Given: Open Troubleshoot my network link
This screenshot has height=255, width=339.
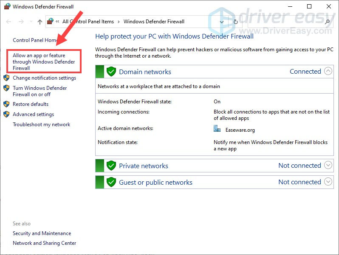Looking at the screenshot, I should tap(42, 125).
